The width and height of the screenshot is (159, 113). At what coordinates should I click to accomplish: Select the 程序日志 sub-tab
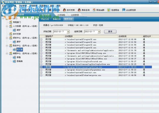tap(68, 19)
